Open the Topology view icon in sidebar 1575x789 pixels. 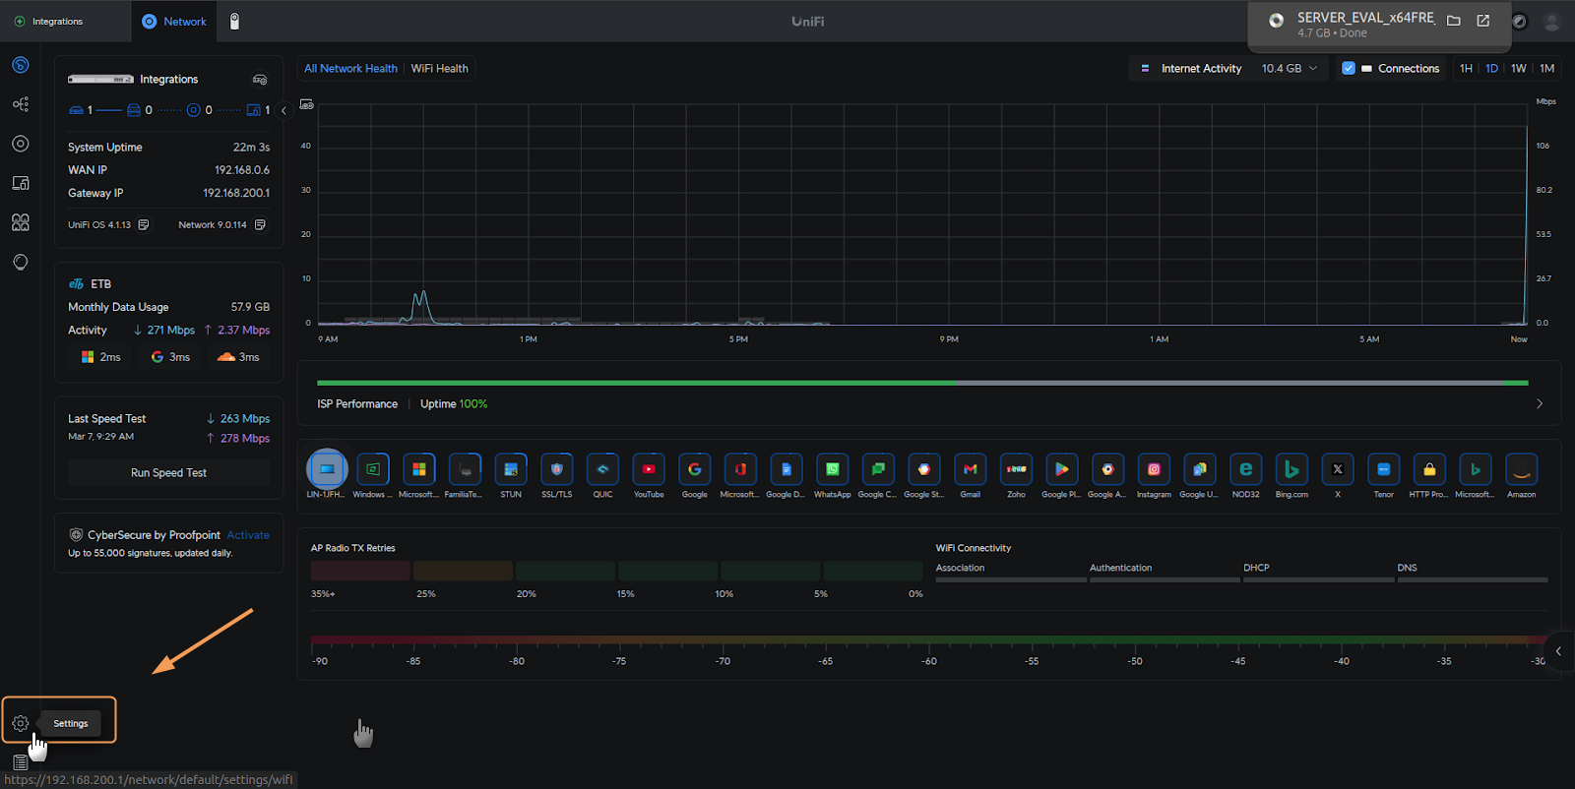21,104
